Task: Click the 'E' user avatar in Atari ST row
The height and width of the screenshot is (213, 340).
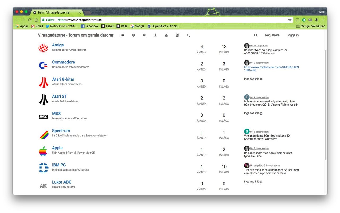Action: click(247, 97)
